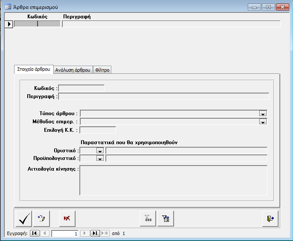Switch to the Ανάλυση άρθρου tab
The width and height of the screenshot is (293, 241).
(x=73, y=70)
